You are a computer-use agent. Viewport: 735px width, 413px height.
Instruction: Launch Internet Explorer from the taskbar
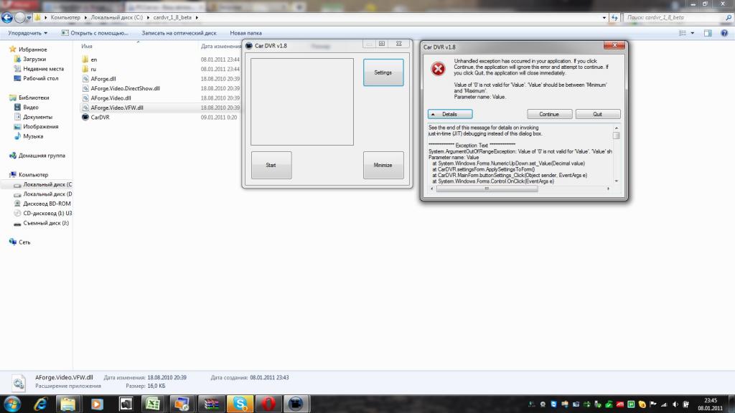click(40, 404)
